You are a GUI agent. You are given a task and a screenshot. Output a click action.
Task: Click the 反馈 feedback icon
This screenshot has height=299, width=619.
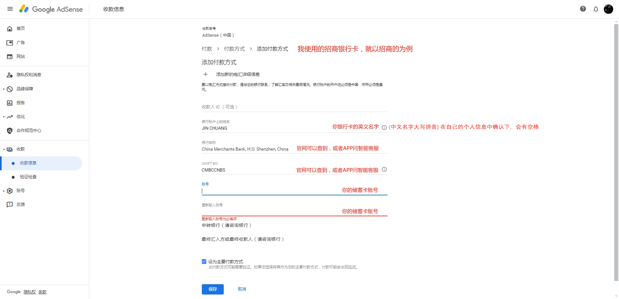10,204
